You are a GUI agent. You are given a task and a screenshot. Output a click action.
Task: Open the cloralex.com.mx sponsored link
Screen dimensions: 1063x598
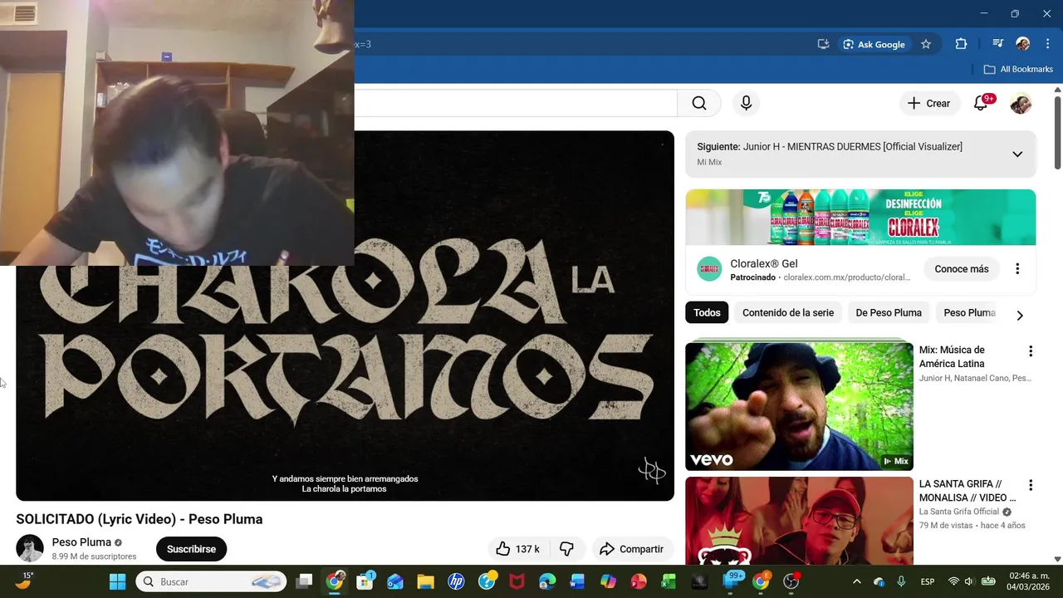[x=846, y=277]
